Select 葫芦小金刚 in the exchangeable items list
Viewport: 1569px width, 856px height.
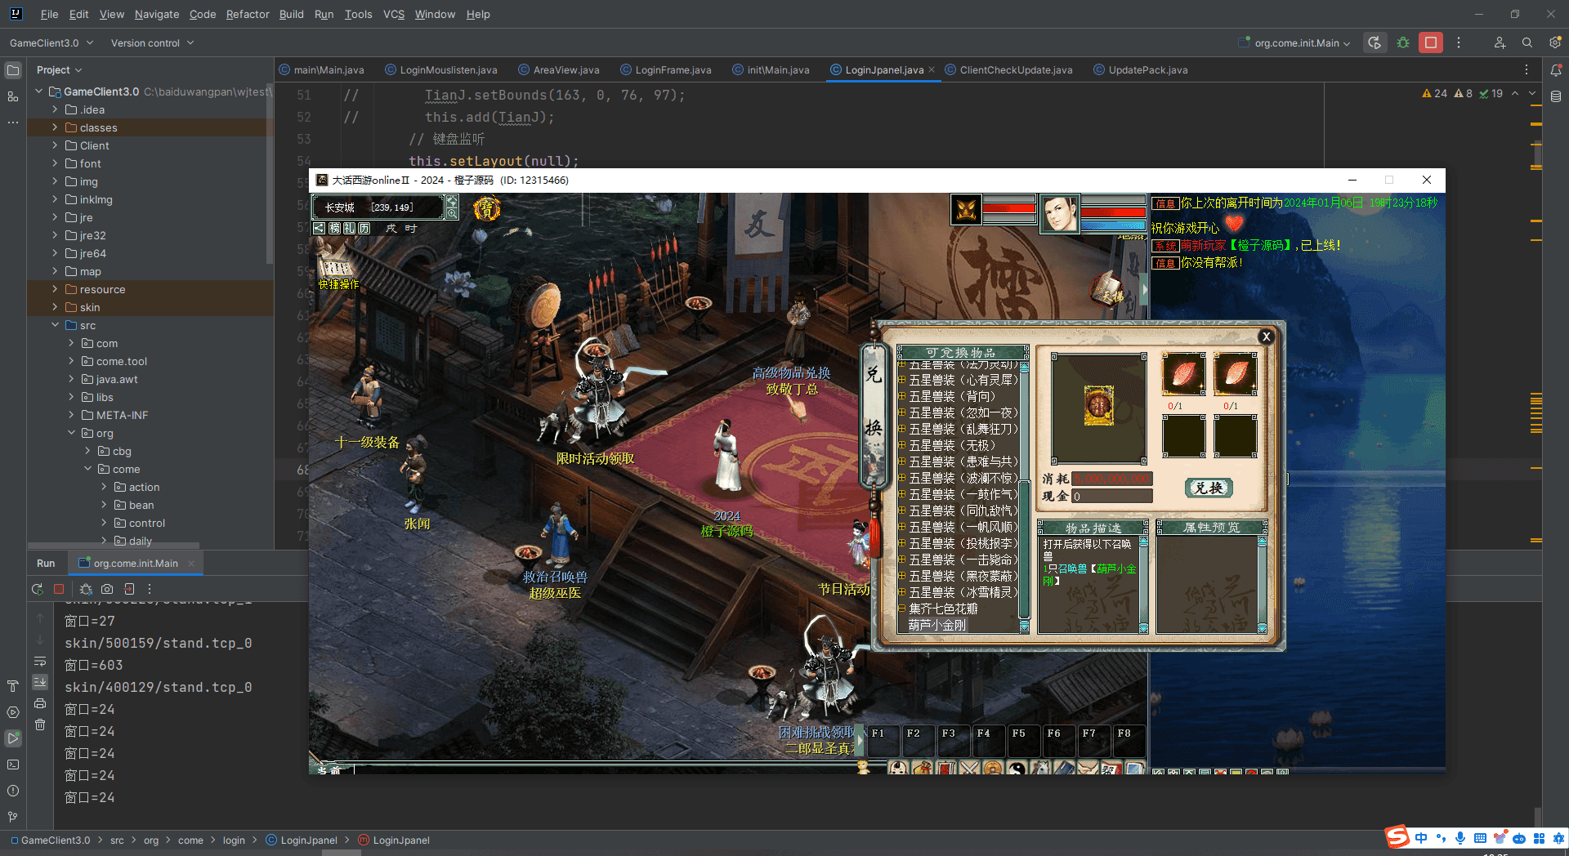pos(936,625)
